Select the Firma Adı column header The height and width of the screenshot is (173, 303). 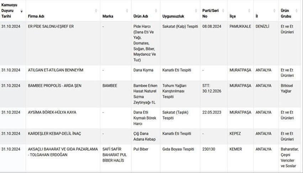pos(36,16)
